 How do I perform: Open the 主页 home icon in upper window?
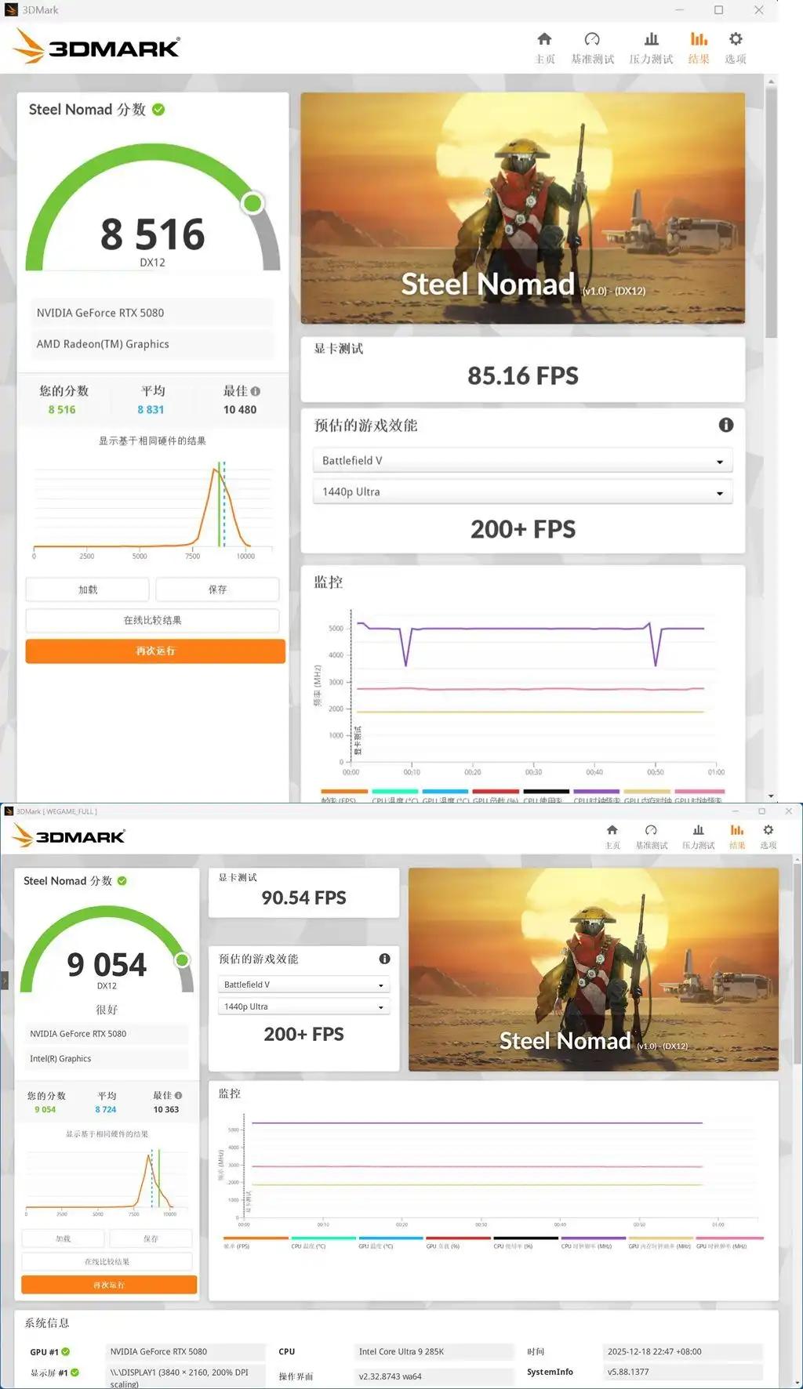[x=544, y=39]
